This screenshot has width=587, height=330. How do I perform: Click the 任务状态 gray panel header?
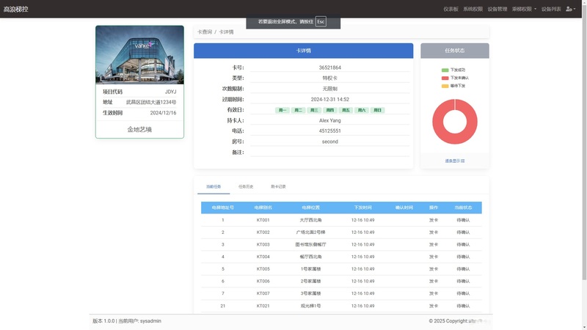(x=454, y=51)
